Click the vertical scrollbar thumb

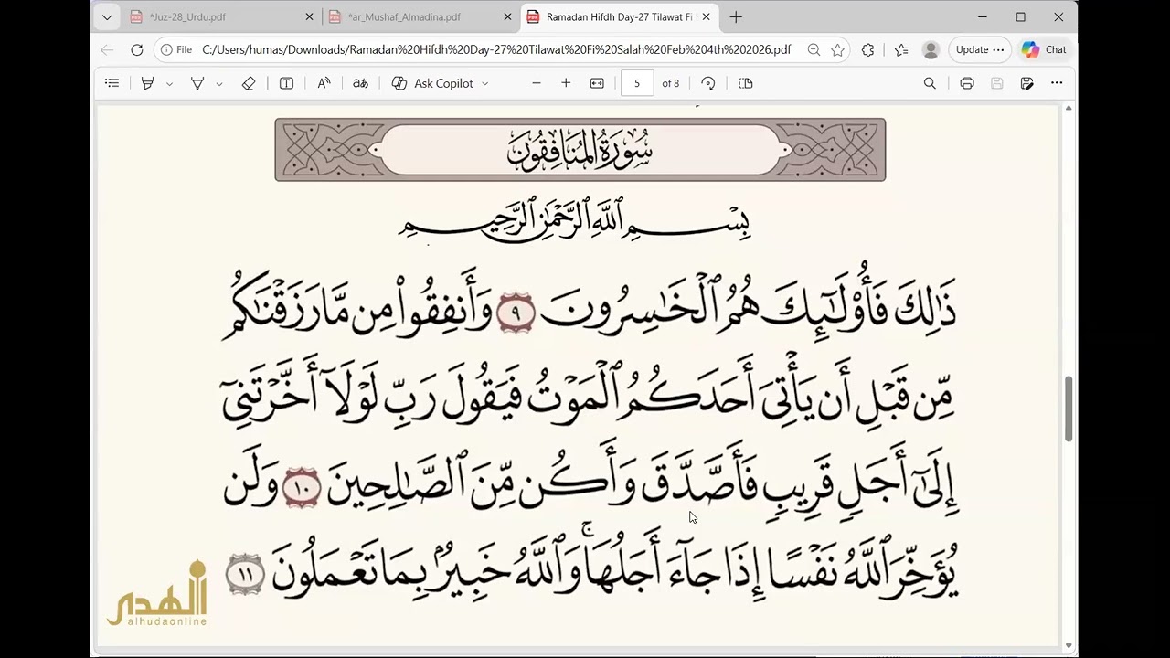click(x=1069, y=409)
